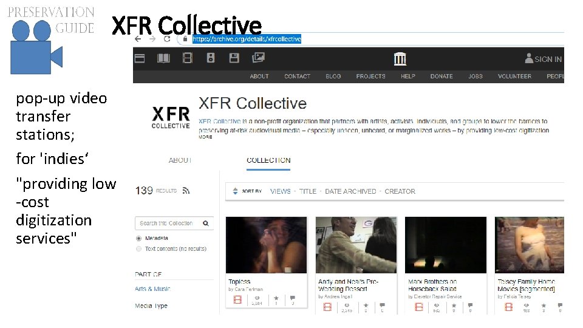Viewport: 583px width, 328px height.
Task: Click the browser forward arrow
Action: click(x=152, y=39)
